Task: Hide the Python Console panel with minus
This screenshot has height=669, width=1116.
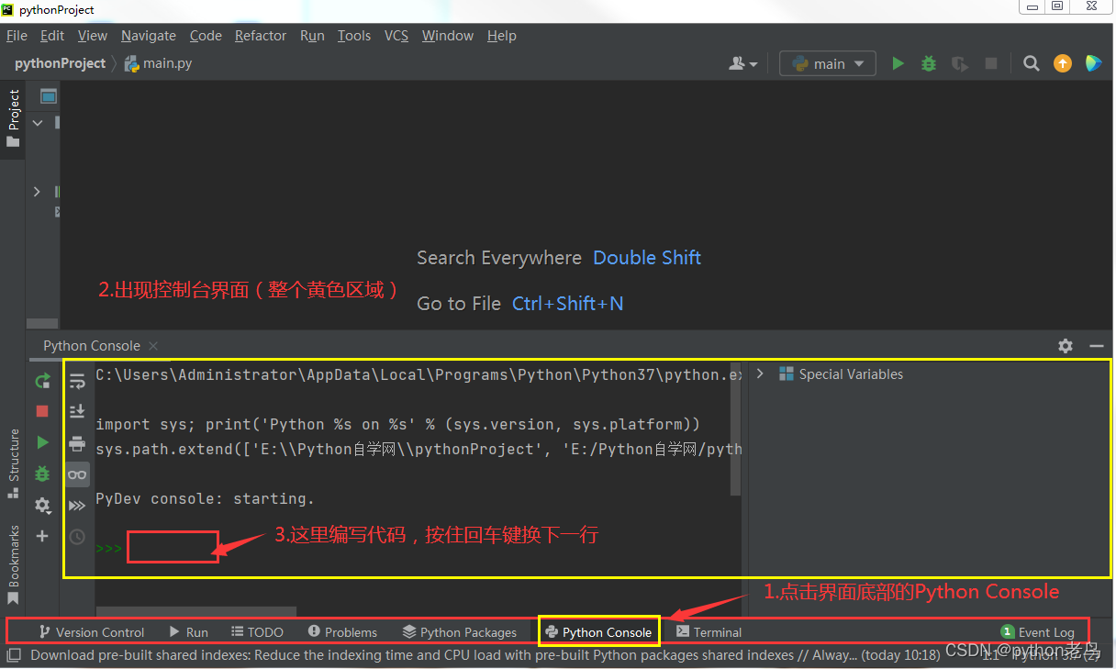Action: (x=1097, y=346)
